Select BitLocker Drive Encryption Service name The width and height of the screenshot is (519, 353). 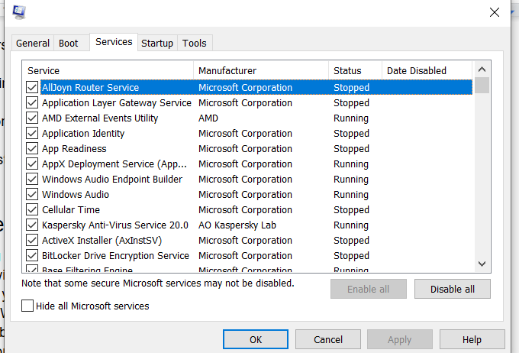pos(115,255)
